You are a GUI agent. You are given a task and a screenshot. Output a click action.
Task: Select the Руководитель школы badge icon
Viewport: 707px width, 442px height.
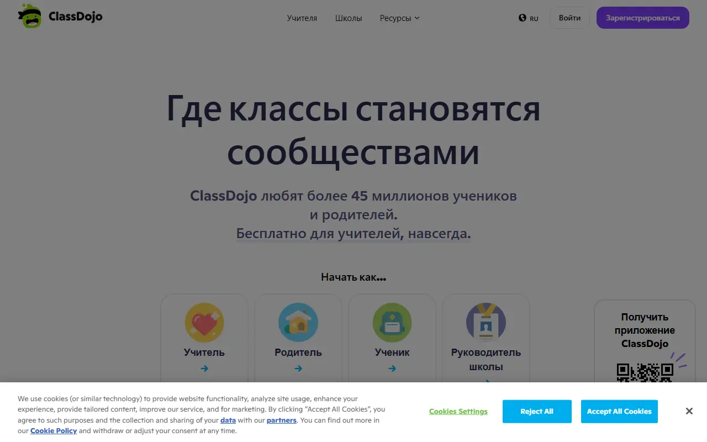(x=486, y=323)
